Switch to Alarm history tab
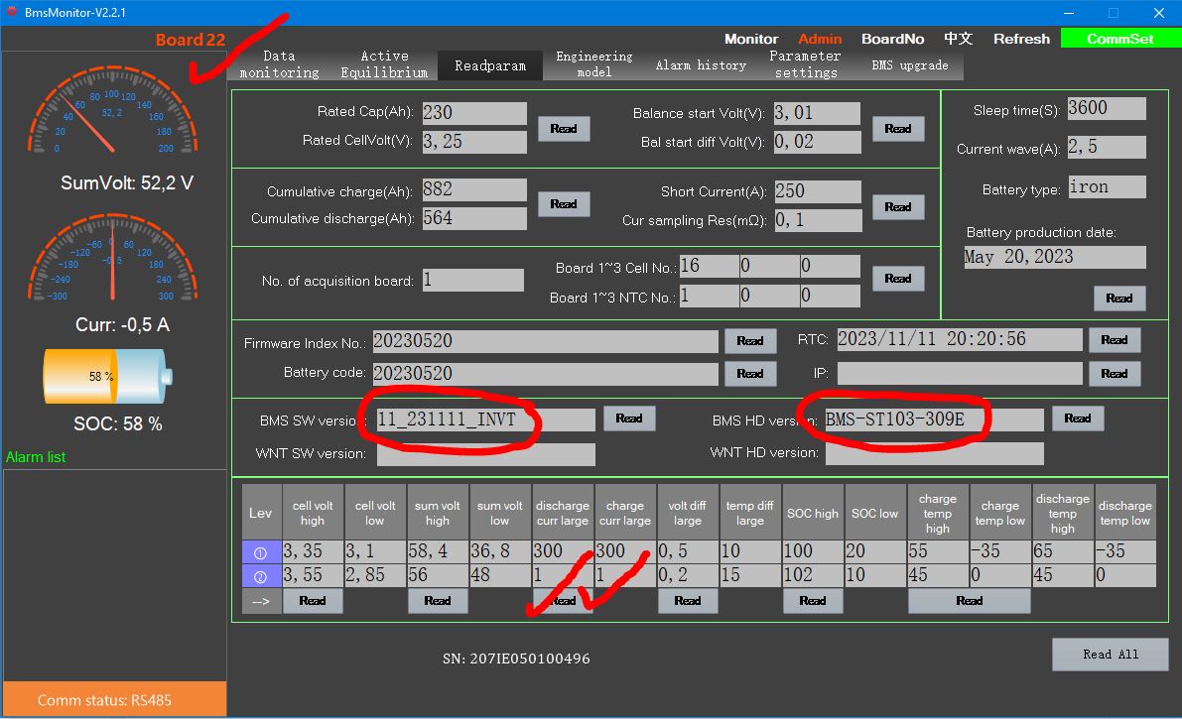This screenshot has height=719, width=1182. pyautogui.click(x=701, y=65)
